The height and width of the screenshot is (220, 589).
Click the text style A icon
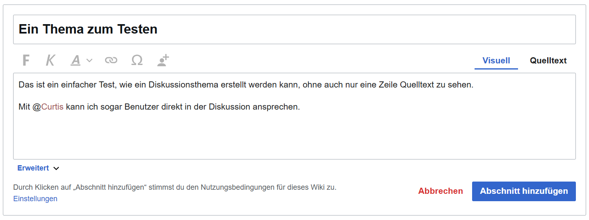click(x=75, y=61)
